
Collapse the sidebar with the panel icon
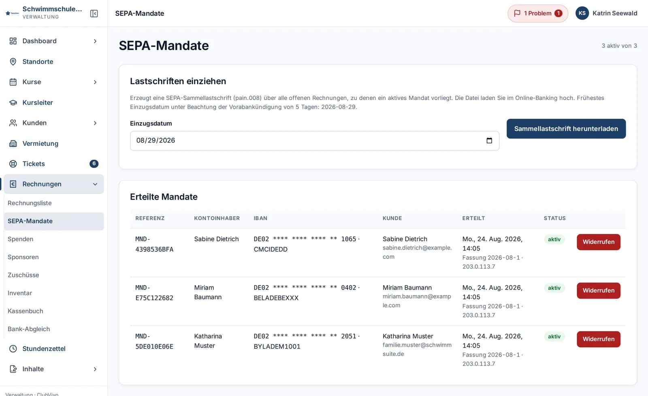point(94,13)
